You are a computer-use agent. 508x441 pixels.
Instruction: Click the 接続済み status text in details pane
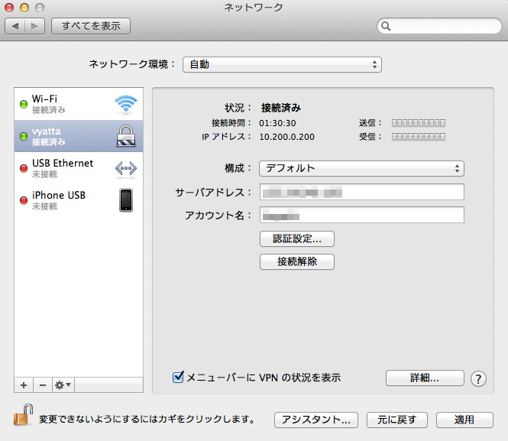point(281,108)
